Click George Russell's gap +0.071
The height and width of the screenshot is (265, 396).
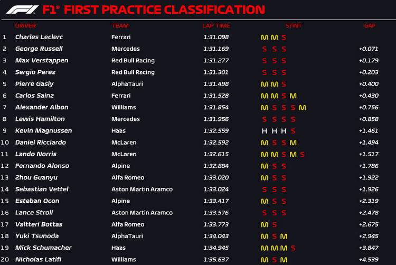(x=369, y=49)
